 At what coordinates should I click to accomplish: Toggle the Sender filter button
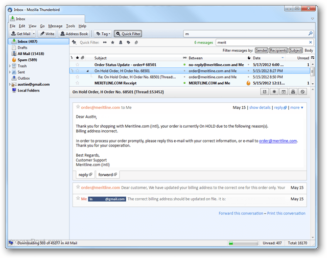coord(261,51)
